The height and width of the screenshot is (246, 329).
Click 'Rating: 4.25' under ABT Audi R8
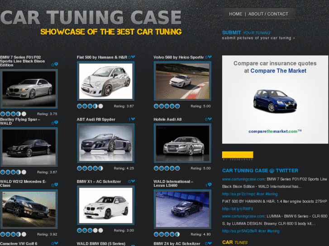[x=124, y=168]
